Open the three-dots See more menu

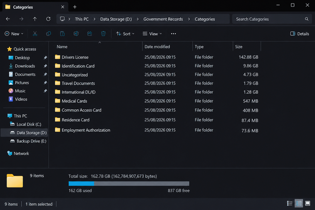[173, 34]
